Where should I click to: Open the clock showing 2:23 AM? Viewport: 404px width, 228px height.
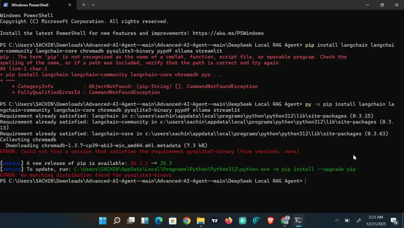374,221
